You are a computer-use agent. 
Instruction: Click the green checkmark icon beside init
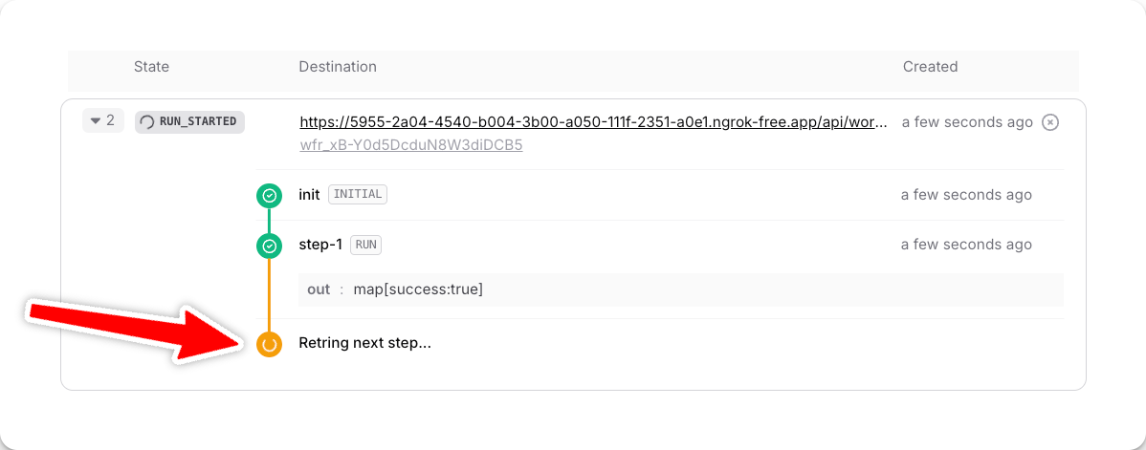tap(269, 196)
